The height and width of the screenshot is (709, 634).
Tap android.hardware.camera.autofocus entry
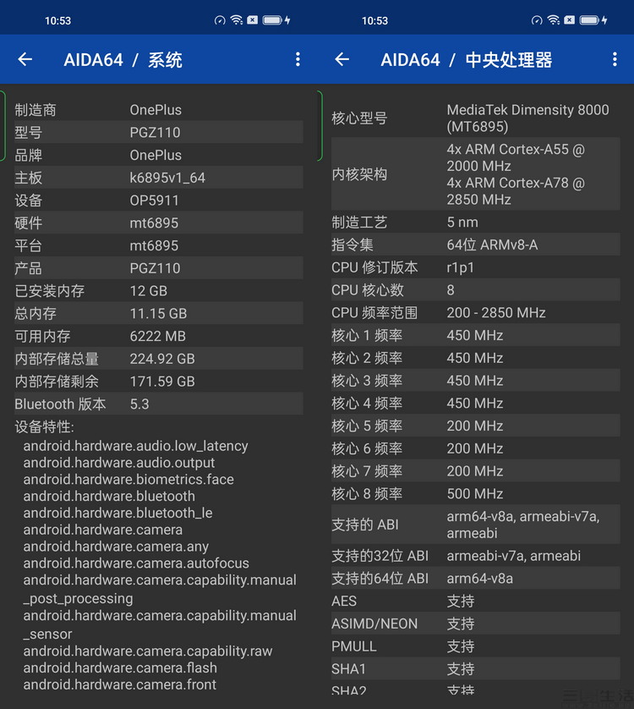136,563
